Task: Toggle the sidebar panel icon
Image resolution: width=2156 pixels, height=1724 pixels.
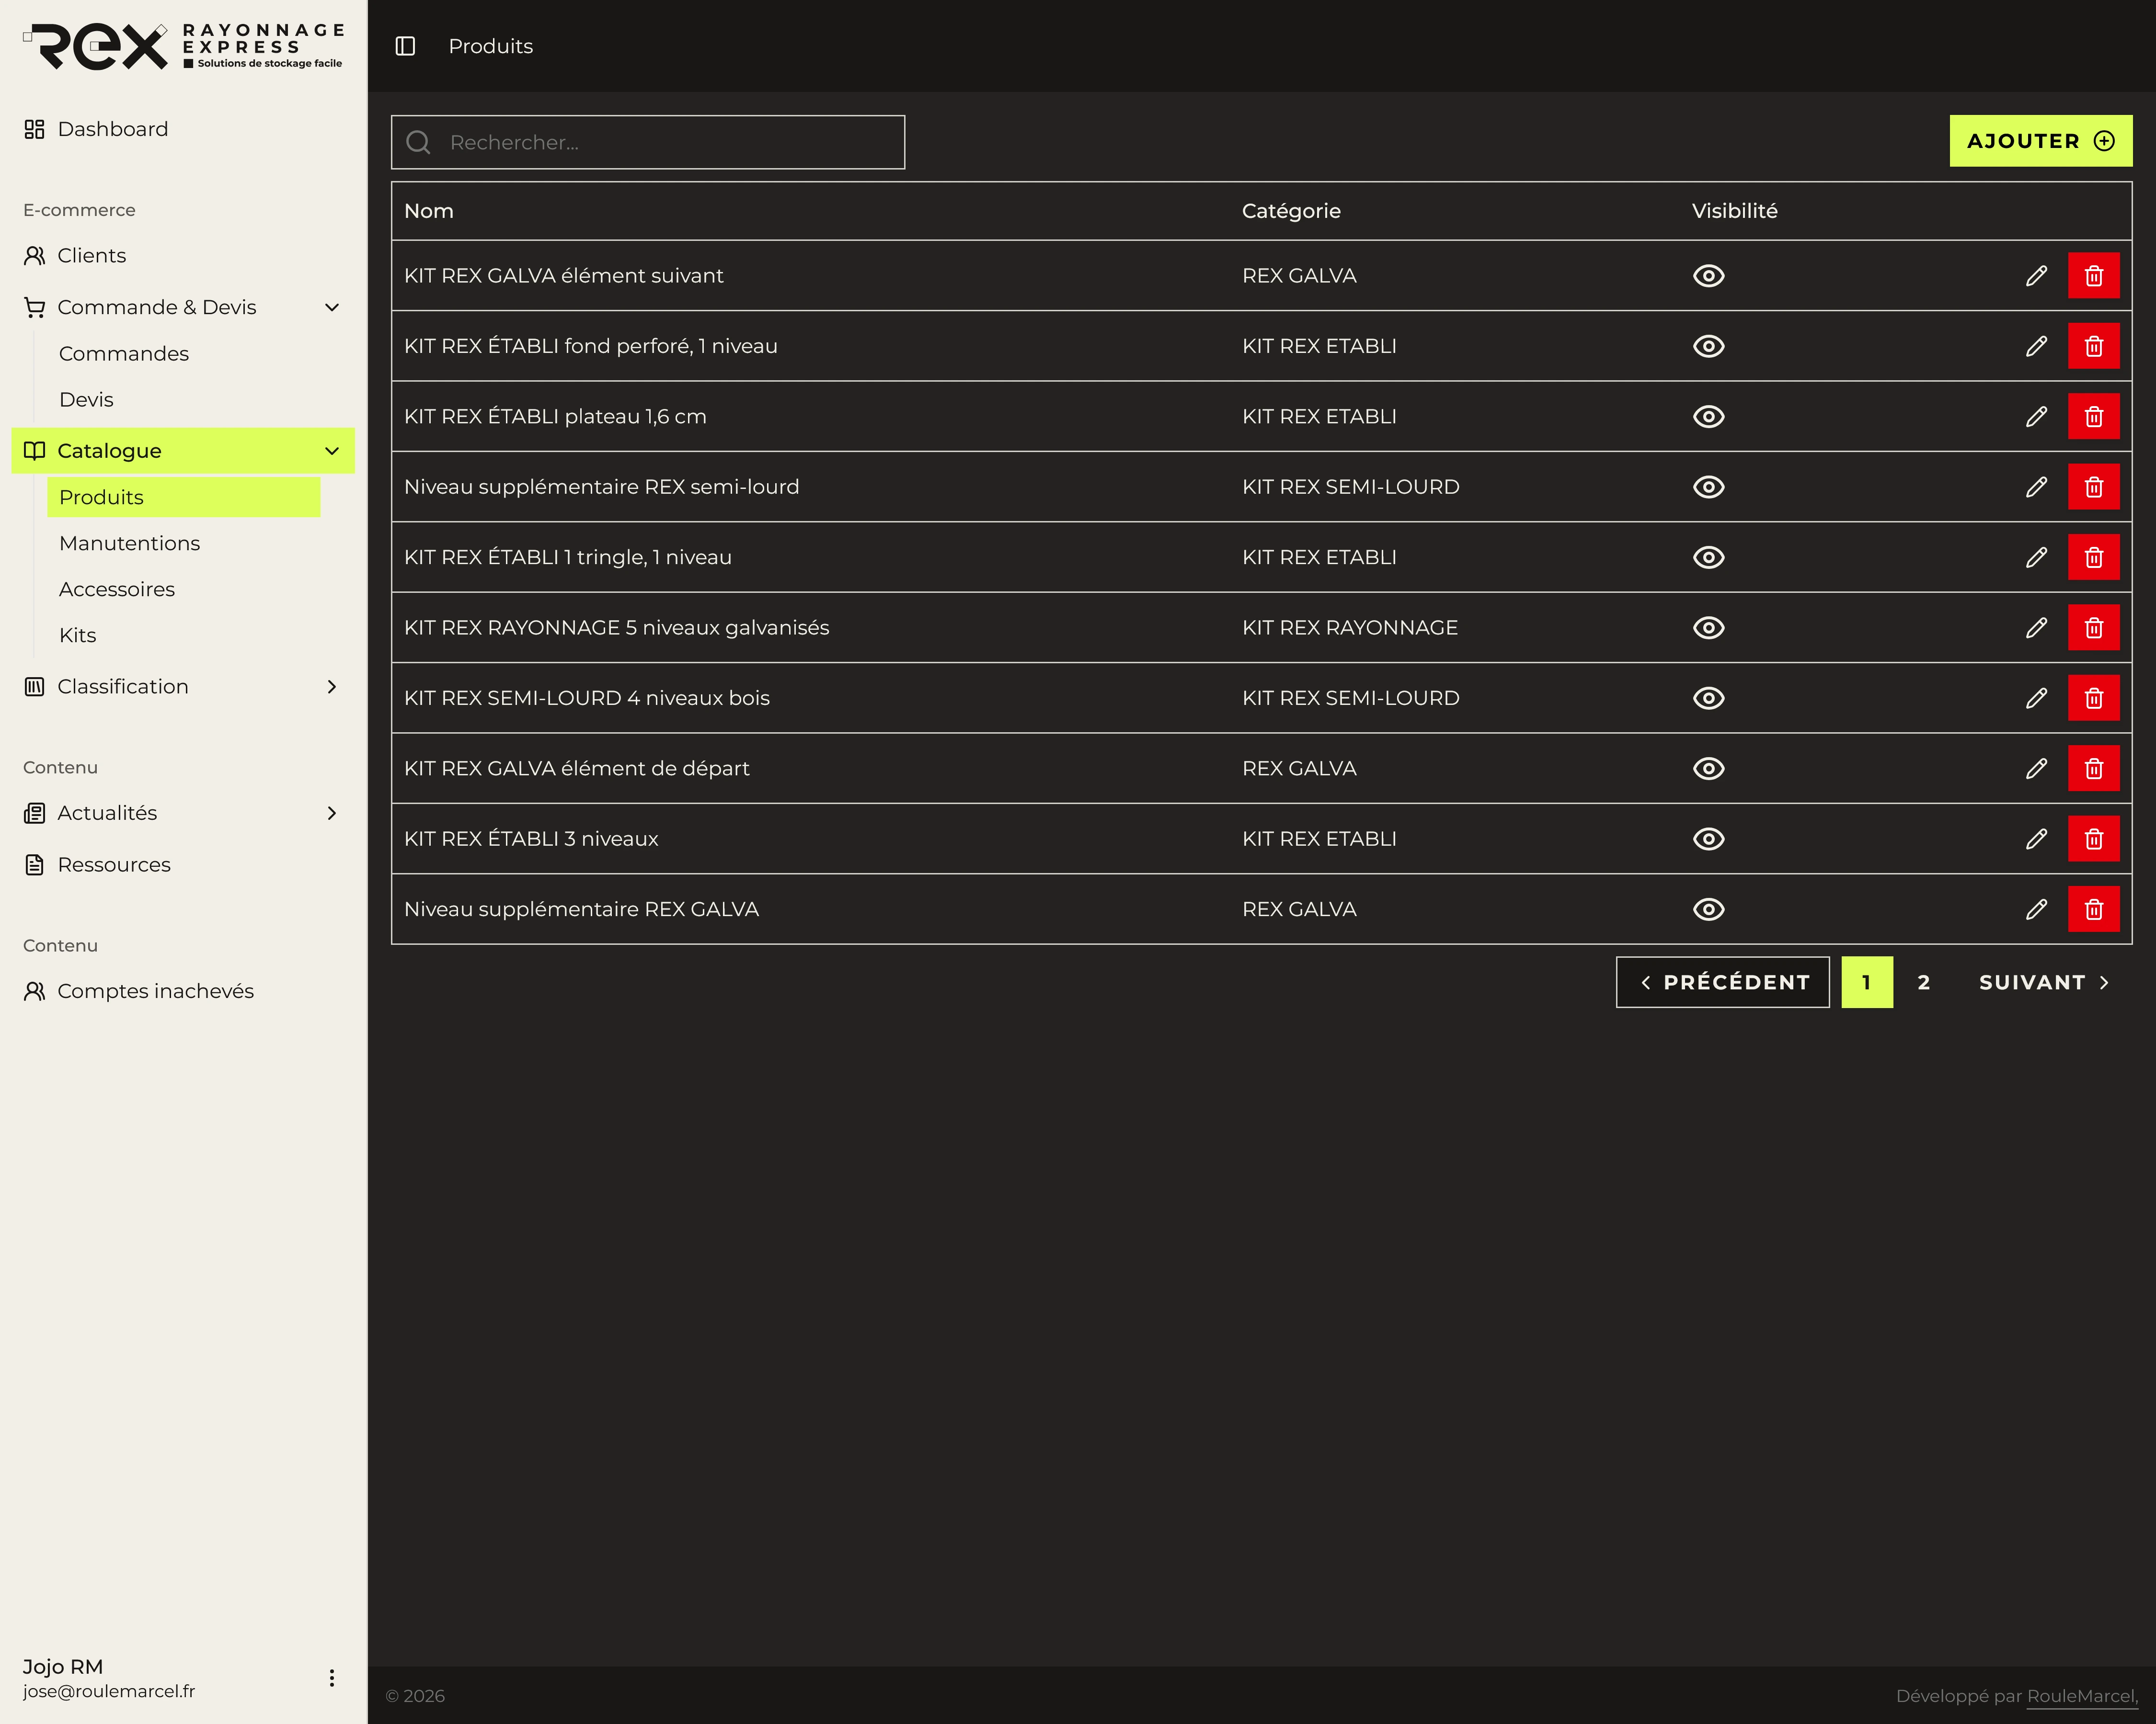Action: pos(405,46)
